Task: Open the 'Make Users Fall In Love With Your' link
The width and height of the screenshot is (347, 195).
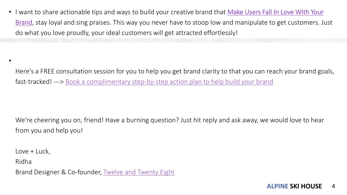Action: tap(275, 12)
